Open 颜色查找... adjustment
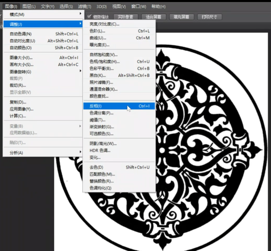Image resolution: width=271 pixels, height=251 pixels. (x=119, y=96)
